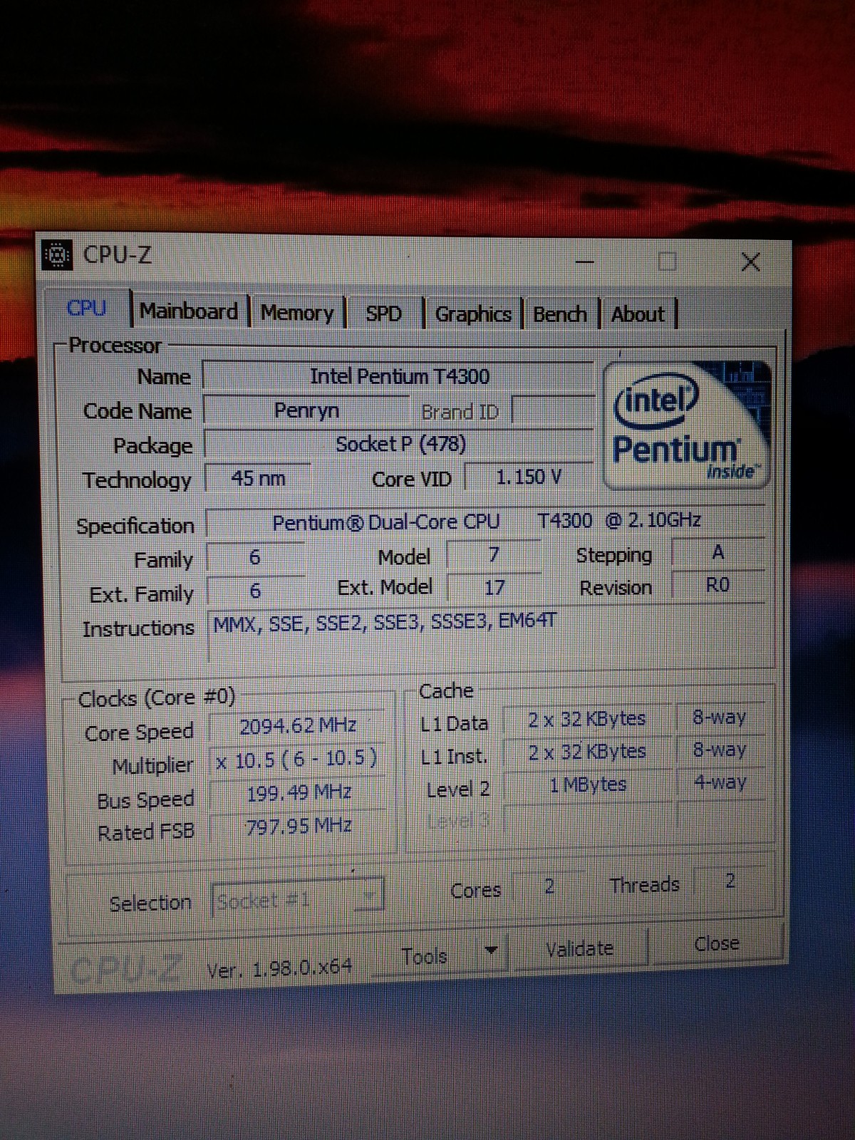
Task: Click the L1 Inst. size 2 x 32 KBytes
Action: tap(587, 752)
